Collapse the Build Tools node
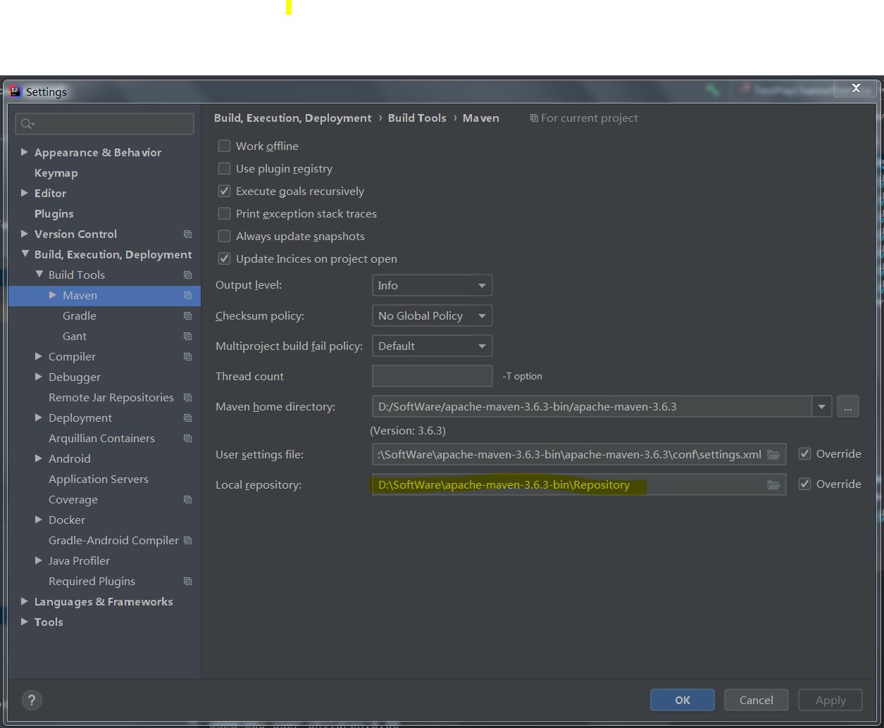The image size is (884, 728). pos(39,274)
